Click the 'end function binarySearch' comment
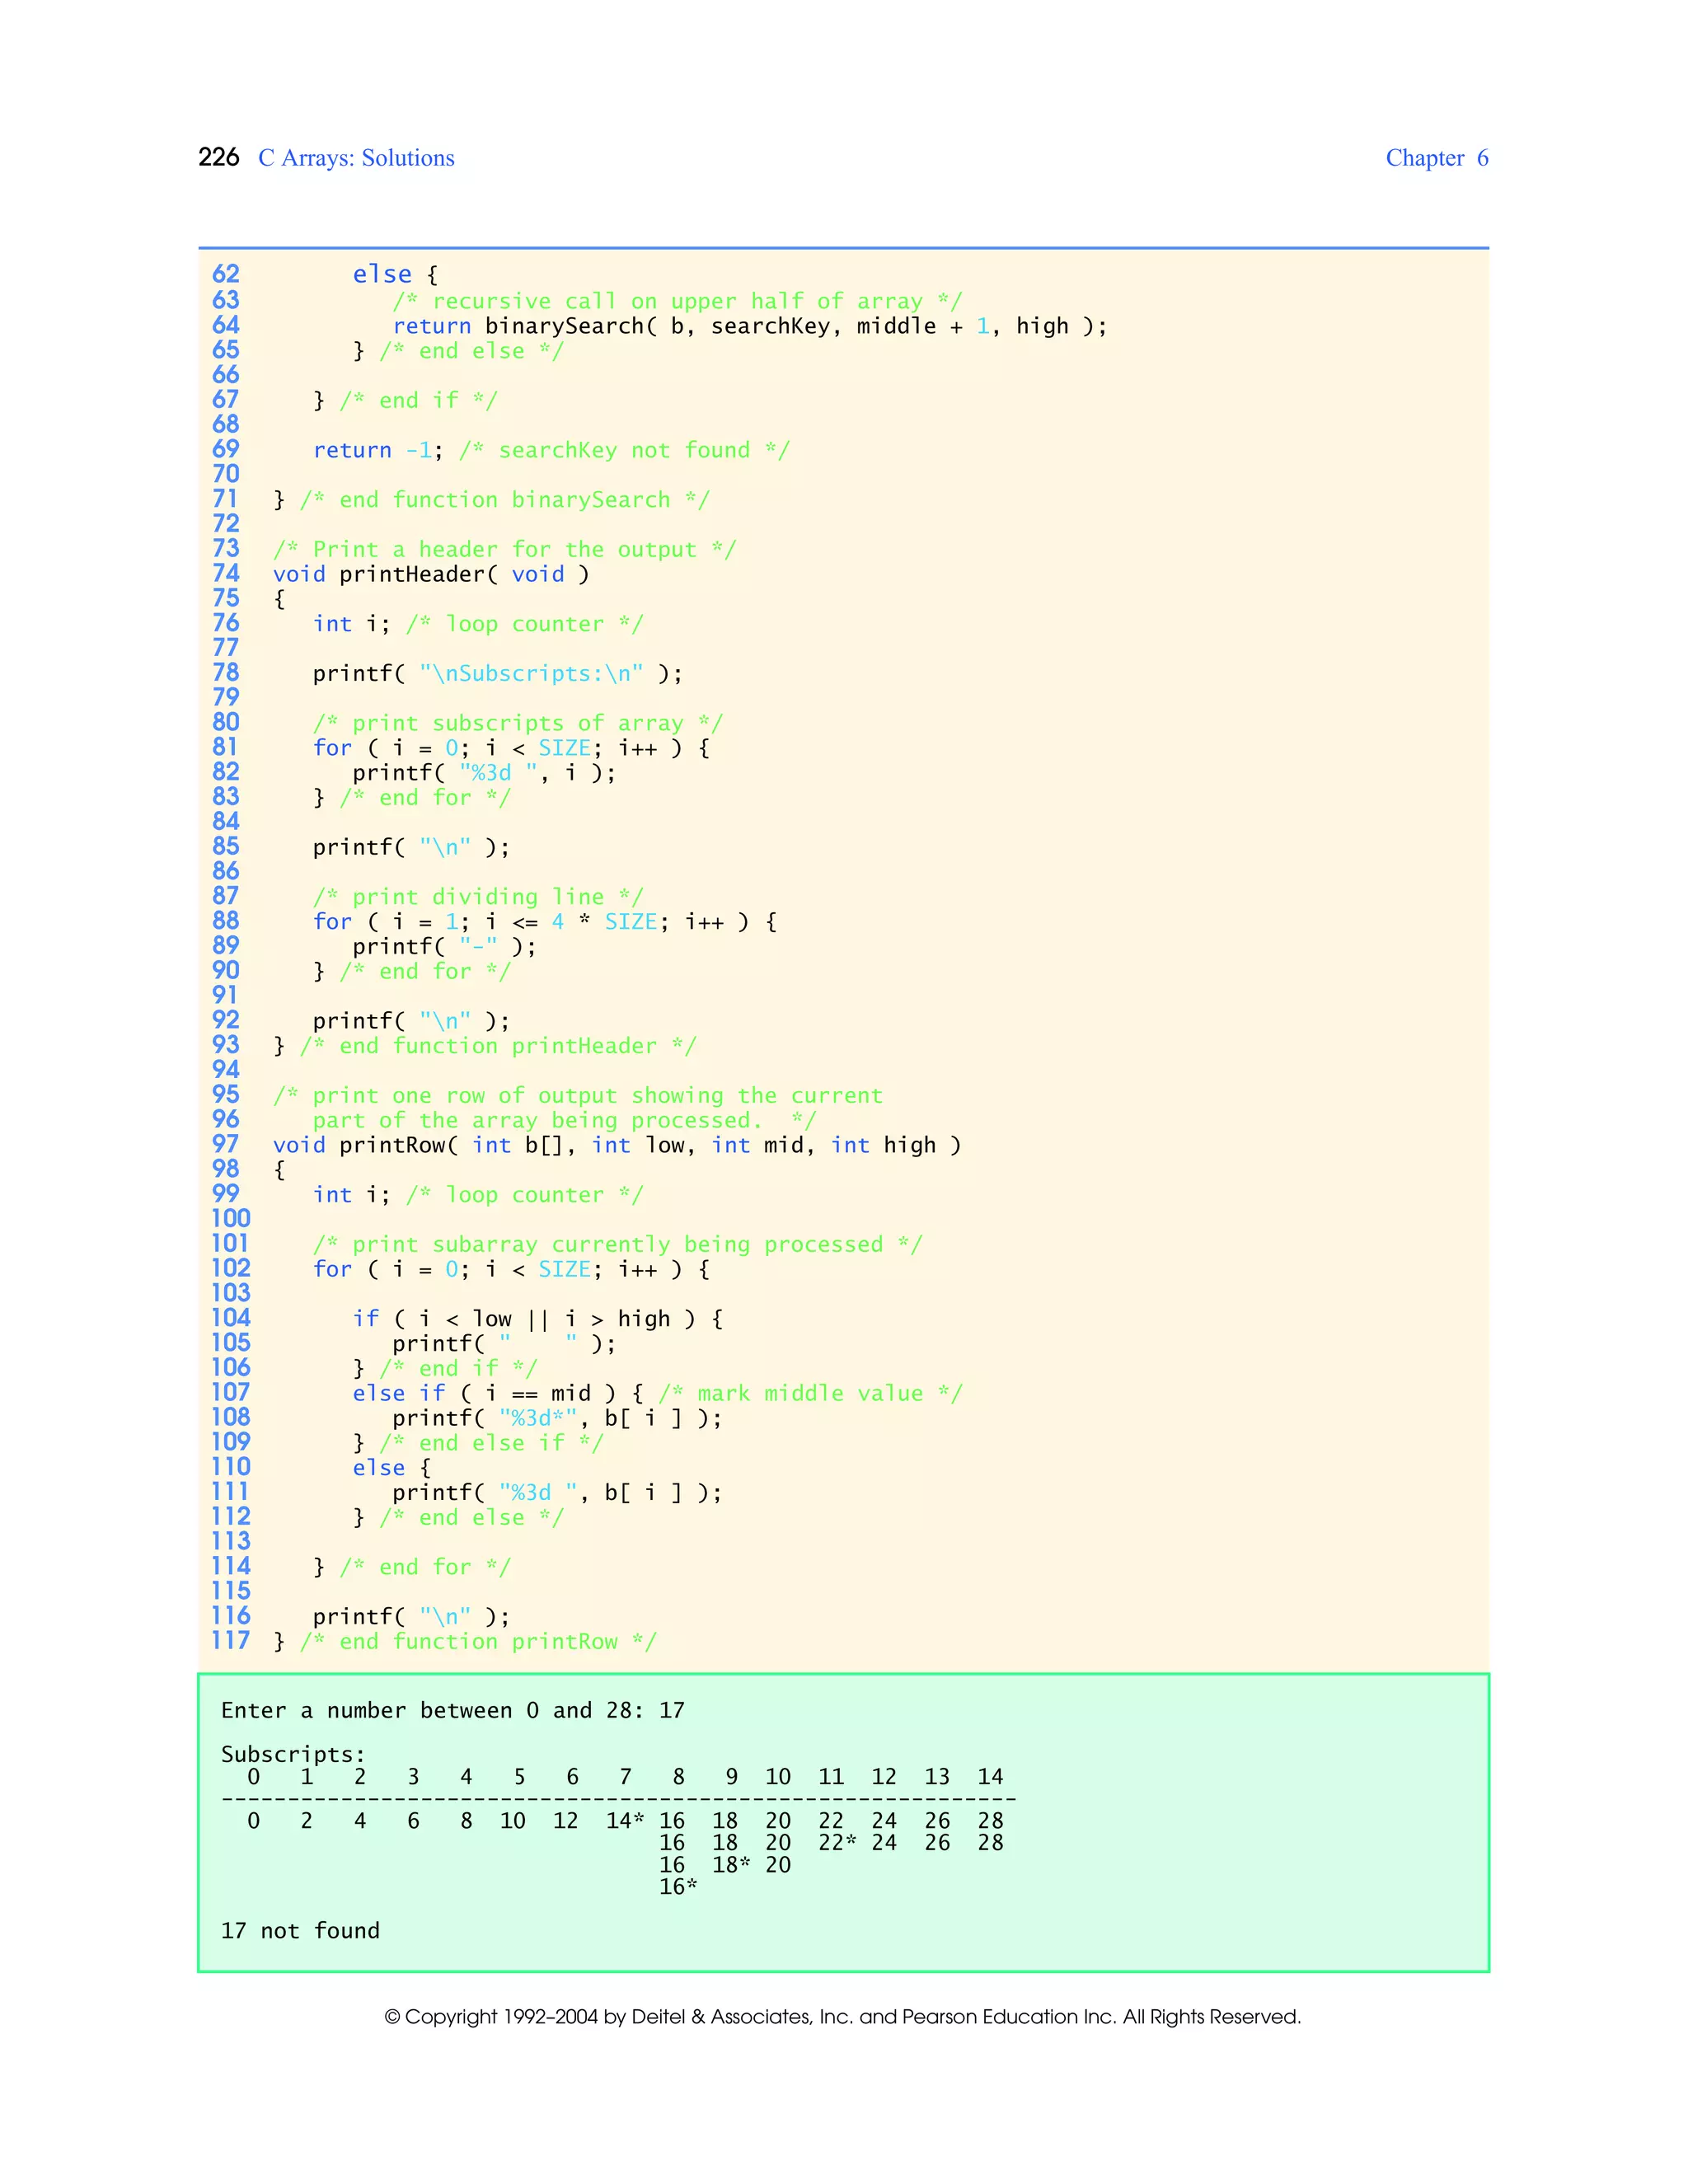The width and height of the screenshot is (1688, 2184). (x=505, y=500)
